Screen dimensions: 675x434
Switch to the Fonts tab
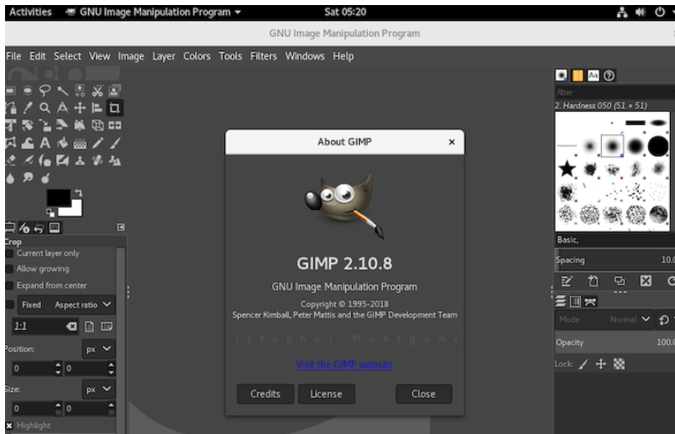(594, 76)
